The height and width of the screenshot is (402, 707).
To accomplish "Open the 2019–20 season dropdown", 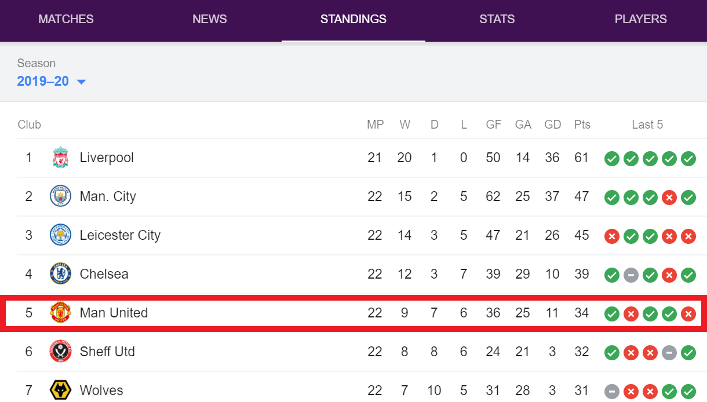I will (x=52, y=81).
